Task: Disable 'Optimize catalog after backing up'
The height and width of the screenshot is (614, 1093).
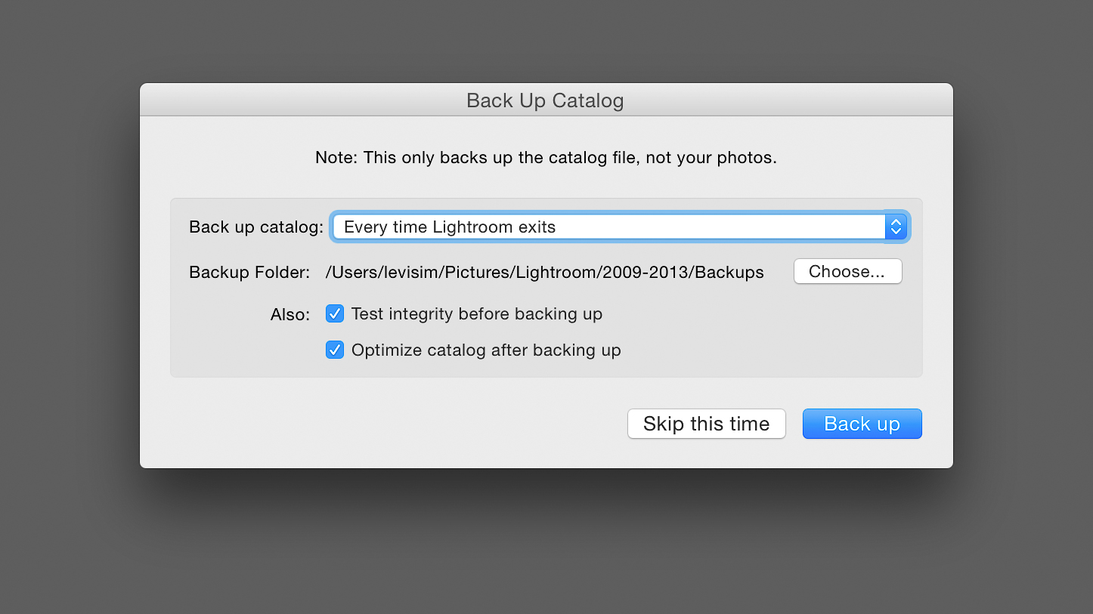Action: (335, 350)
